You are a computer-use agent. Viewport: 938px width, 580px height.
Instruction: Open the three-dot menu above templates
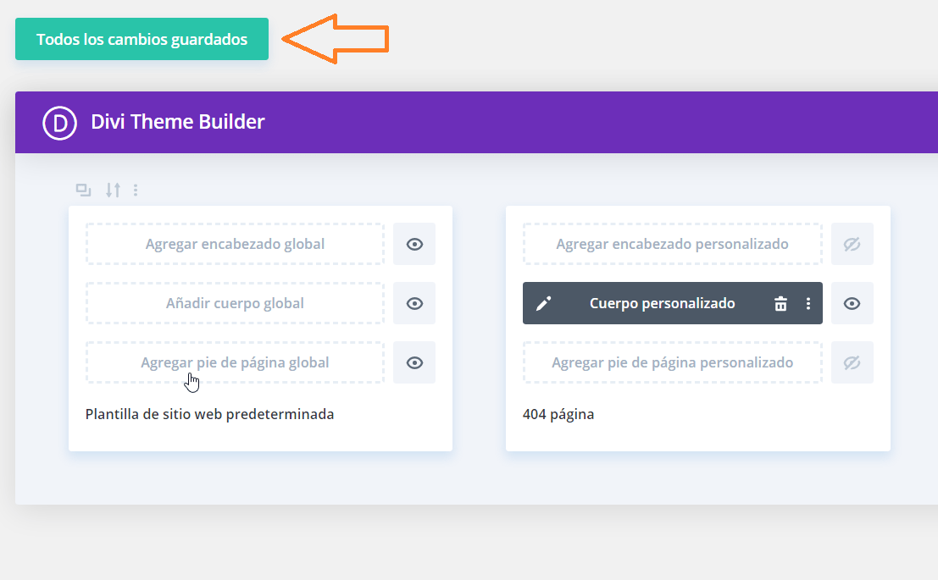point(136,191)
